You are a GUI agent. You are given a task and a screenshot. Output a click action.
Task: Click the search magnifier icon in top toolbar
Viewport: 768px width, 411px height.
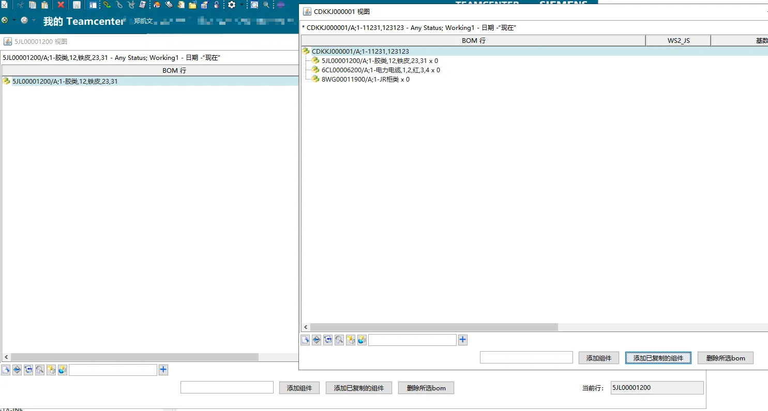(x=253, y=5)
